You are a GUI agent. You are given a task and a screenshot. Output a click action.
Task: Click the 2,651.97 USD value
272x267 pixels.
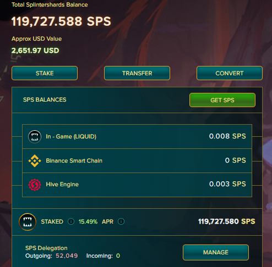coord(35,51)
